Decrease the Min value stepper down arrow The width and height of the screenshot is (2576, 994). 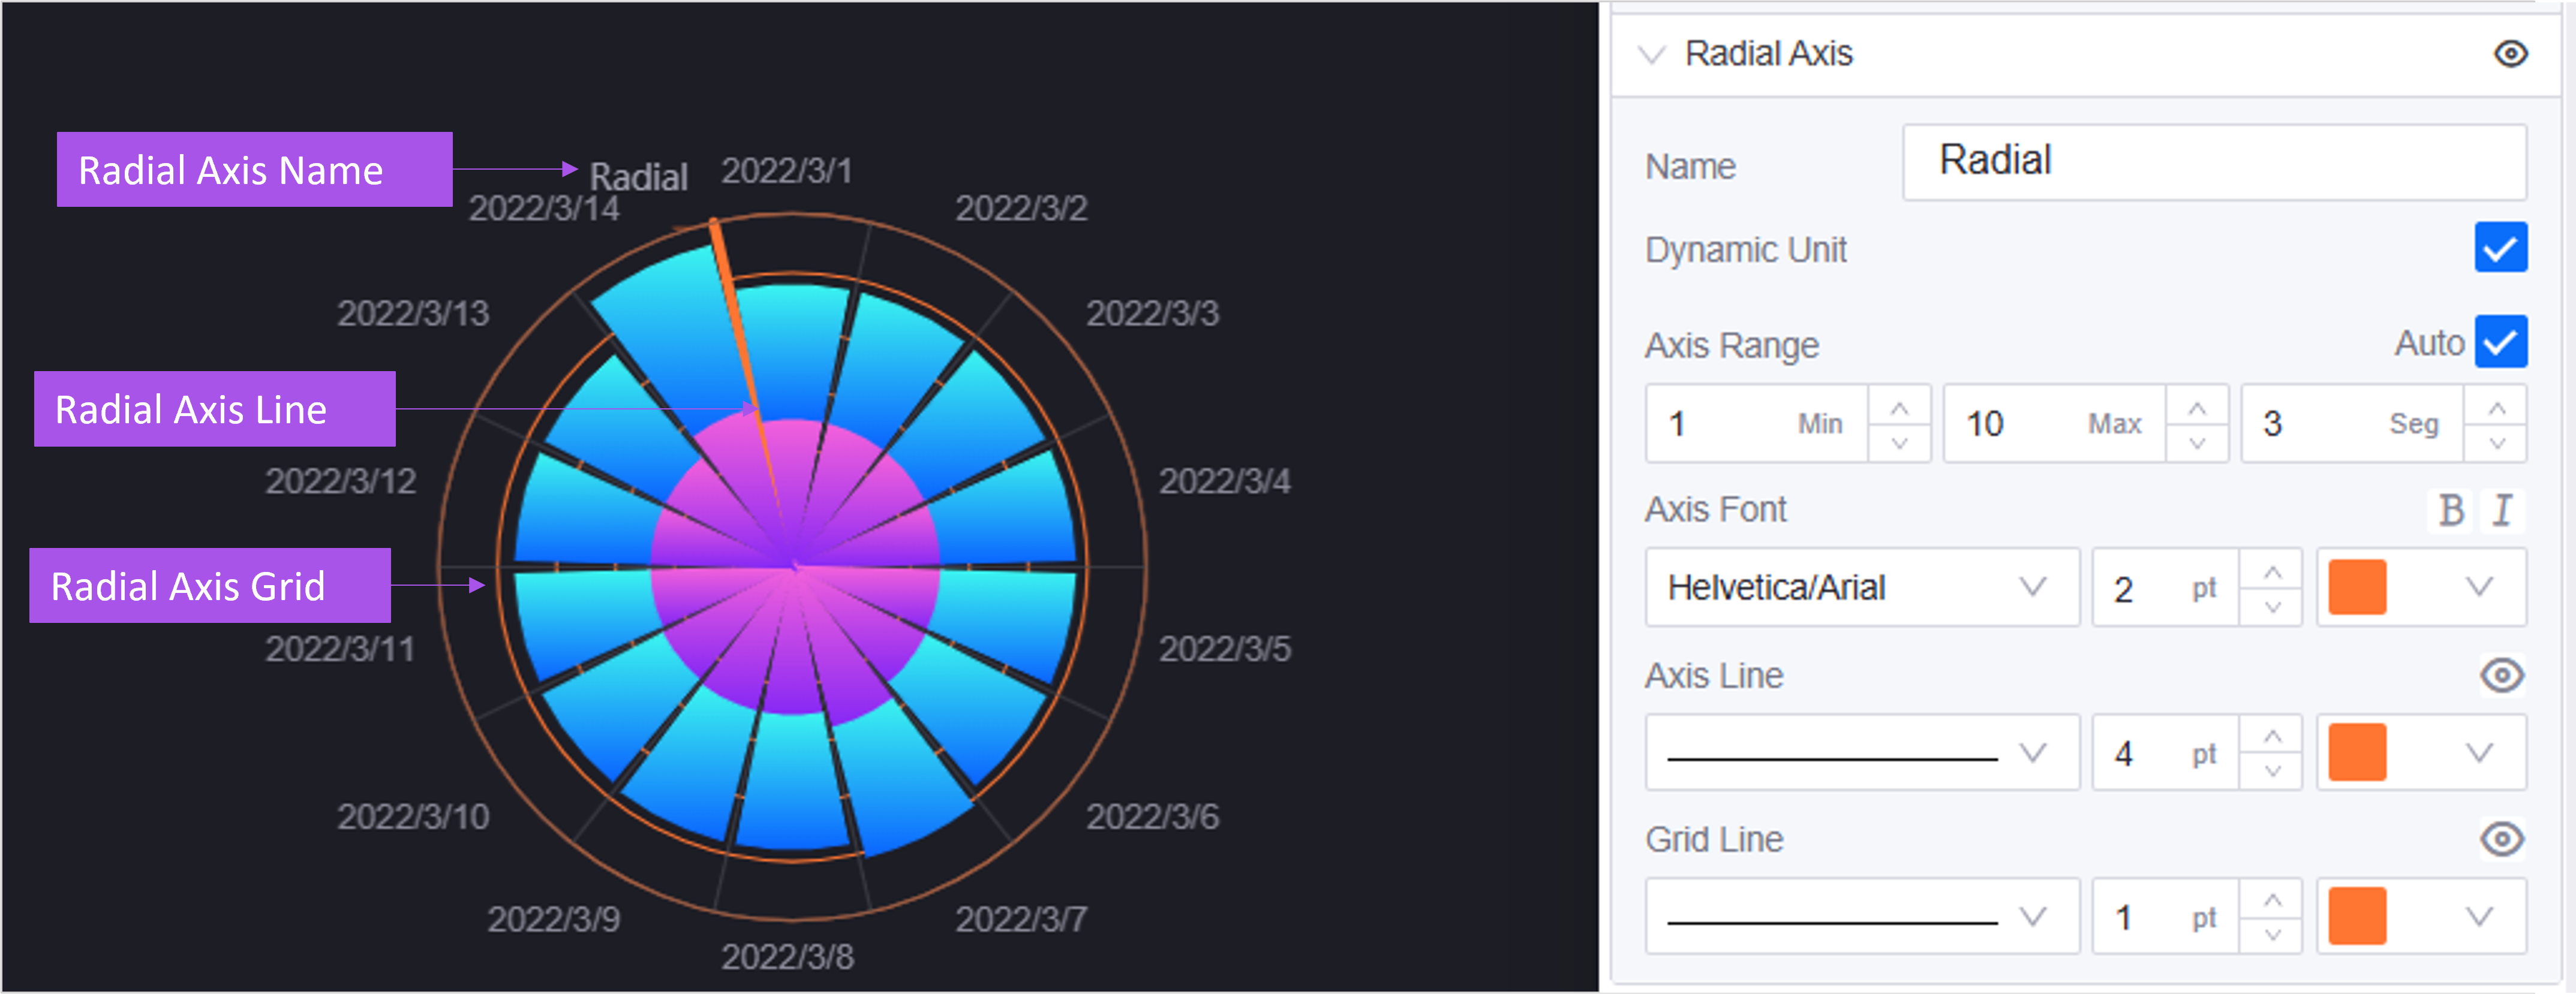1899,442
